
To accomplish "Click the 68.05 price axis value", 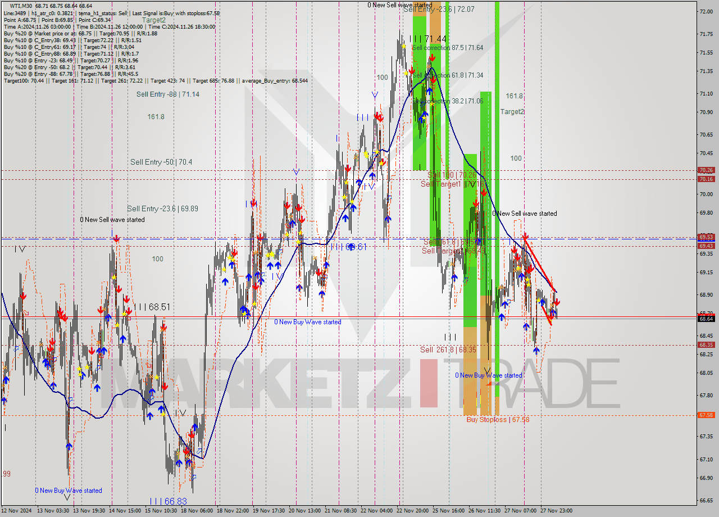I will point(706,373).
